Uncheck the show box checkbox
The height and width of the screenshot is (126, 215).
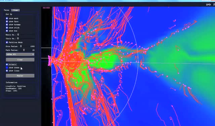tap(7, 31)
